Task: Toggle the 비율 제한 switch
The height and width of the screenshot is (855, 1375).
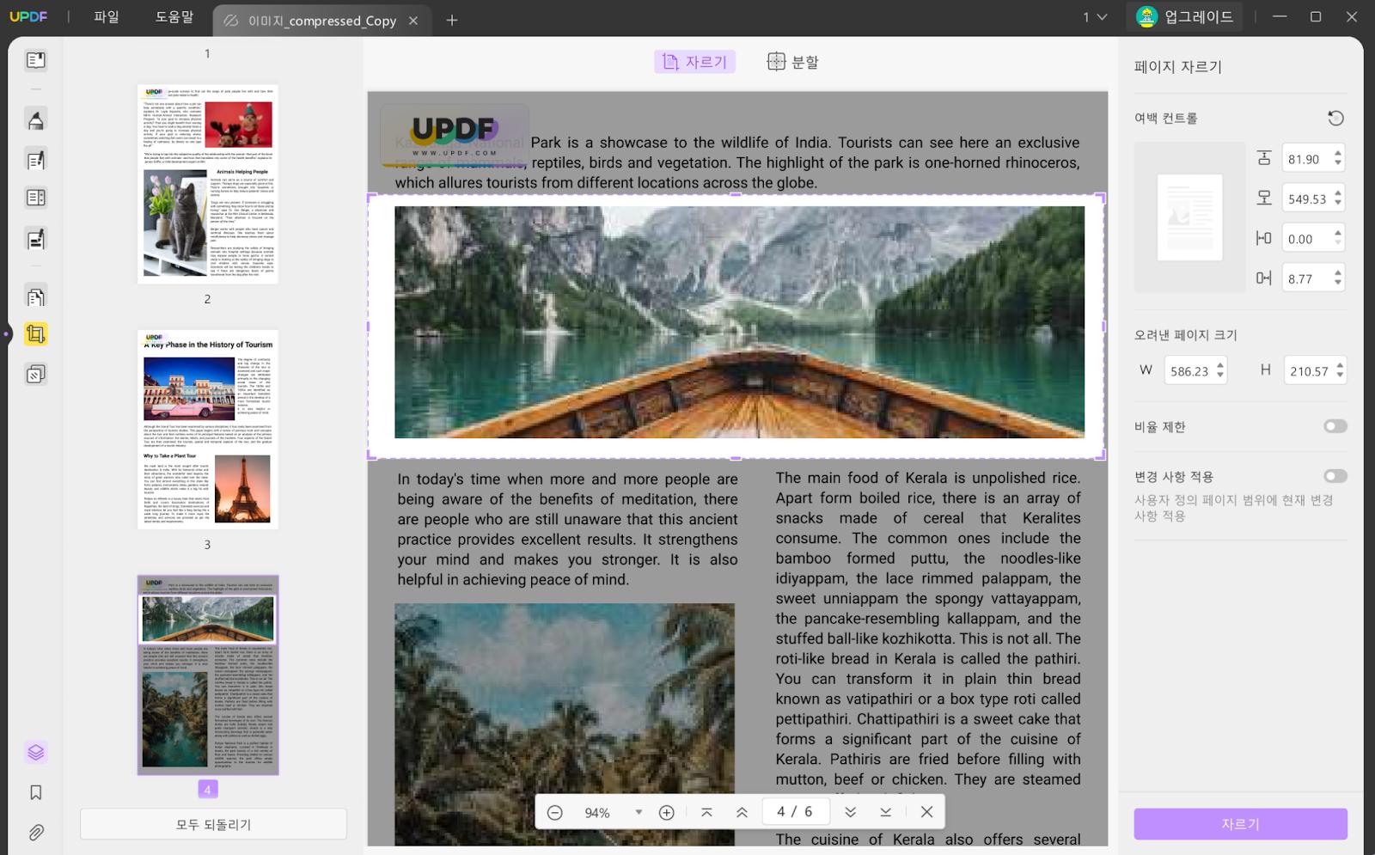Action: (x=1335, y=426)
